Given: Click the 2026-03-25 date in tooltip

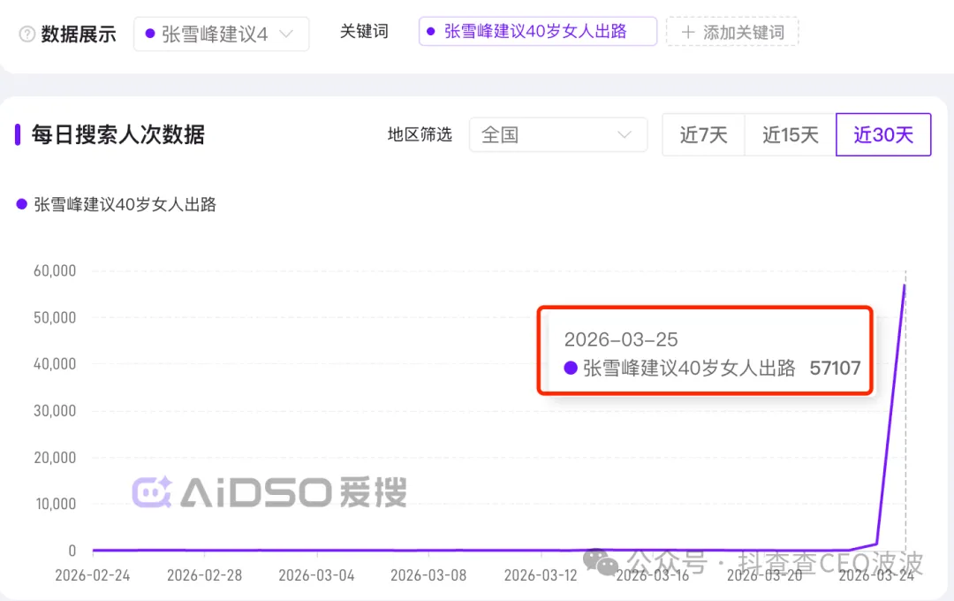Looking at the screenshot, I should point(621,339).
